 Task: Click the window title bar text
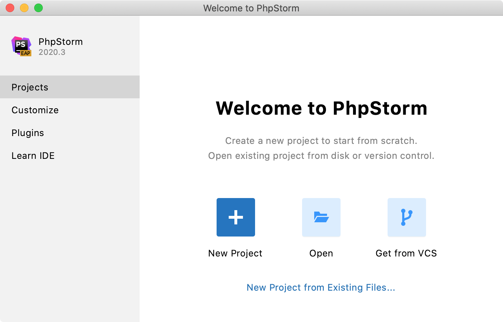point(251,8)
